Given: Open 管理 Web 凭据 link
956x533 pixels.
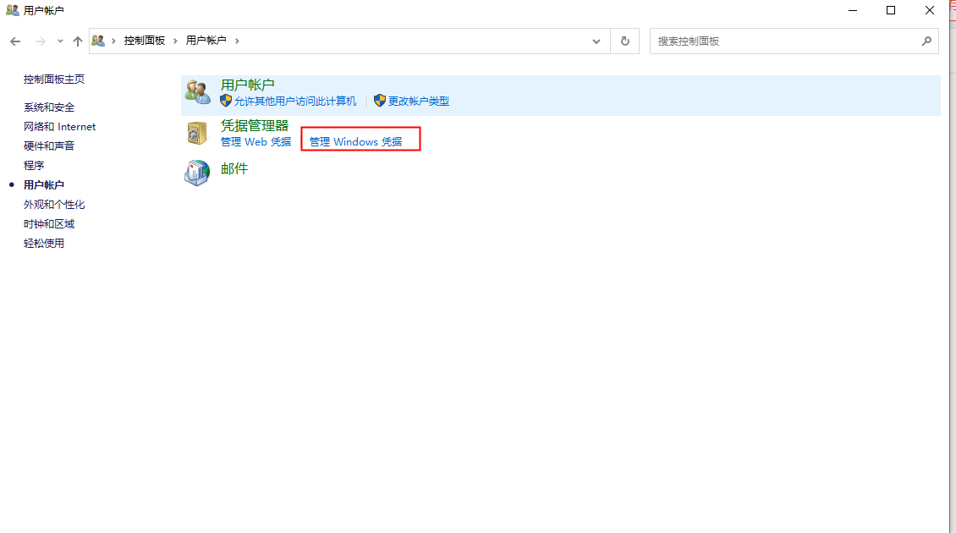Looking at the screenshot, I should (255, 141).
